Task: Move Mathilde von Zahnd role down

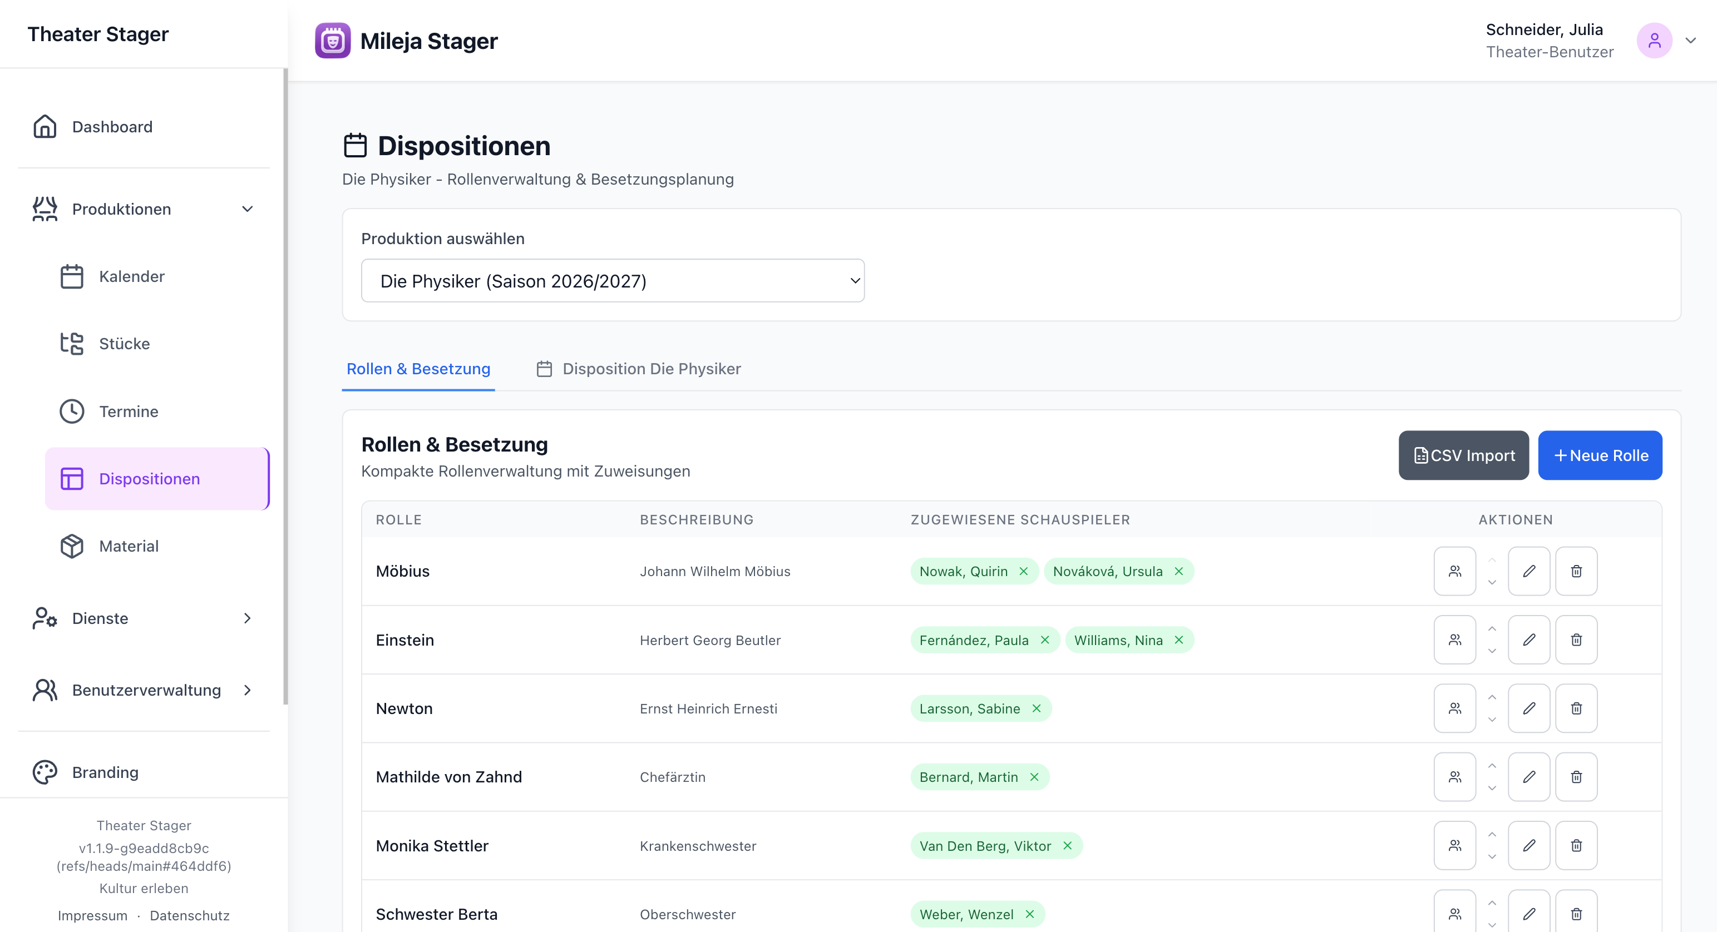Action: click(x=1492, y=788)
